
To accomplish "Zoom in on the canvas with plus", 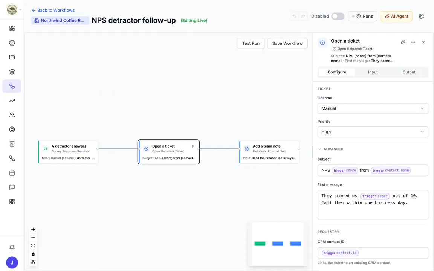I will point(33,230).
